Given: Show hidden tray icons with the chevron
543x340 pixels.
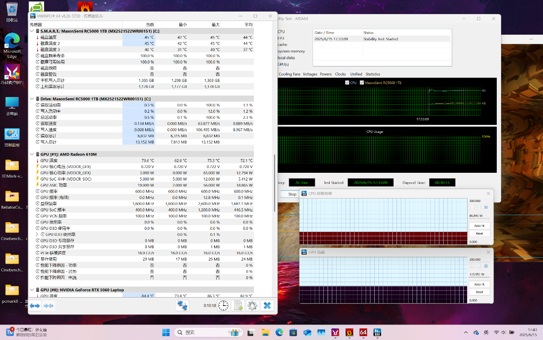Looking at the screenshot, I should coord(466,332).
